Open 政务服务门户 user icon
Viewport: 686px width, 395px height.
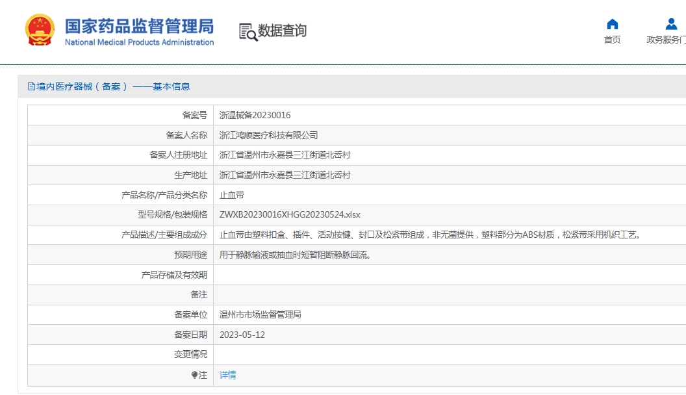pyautogui.click(x=671, y=24)
